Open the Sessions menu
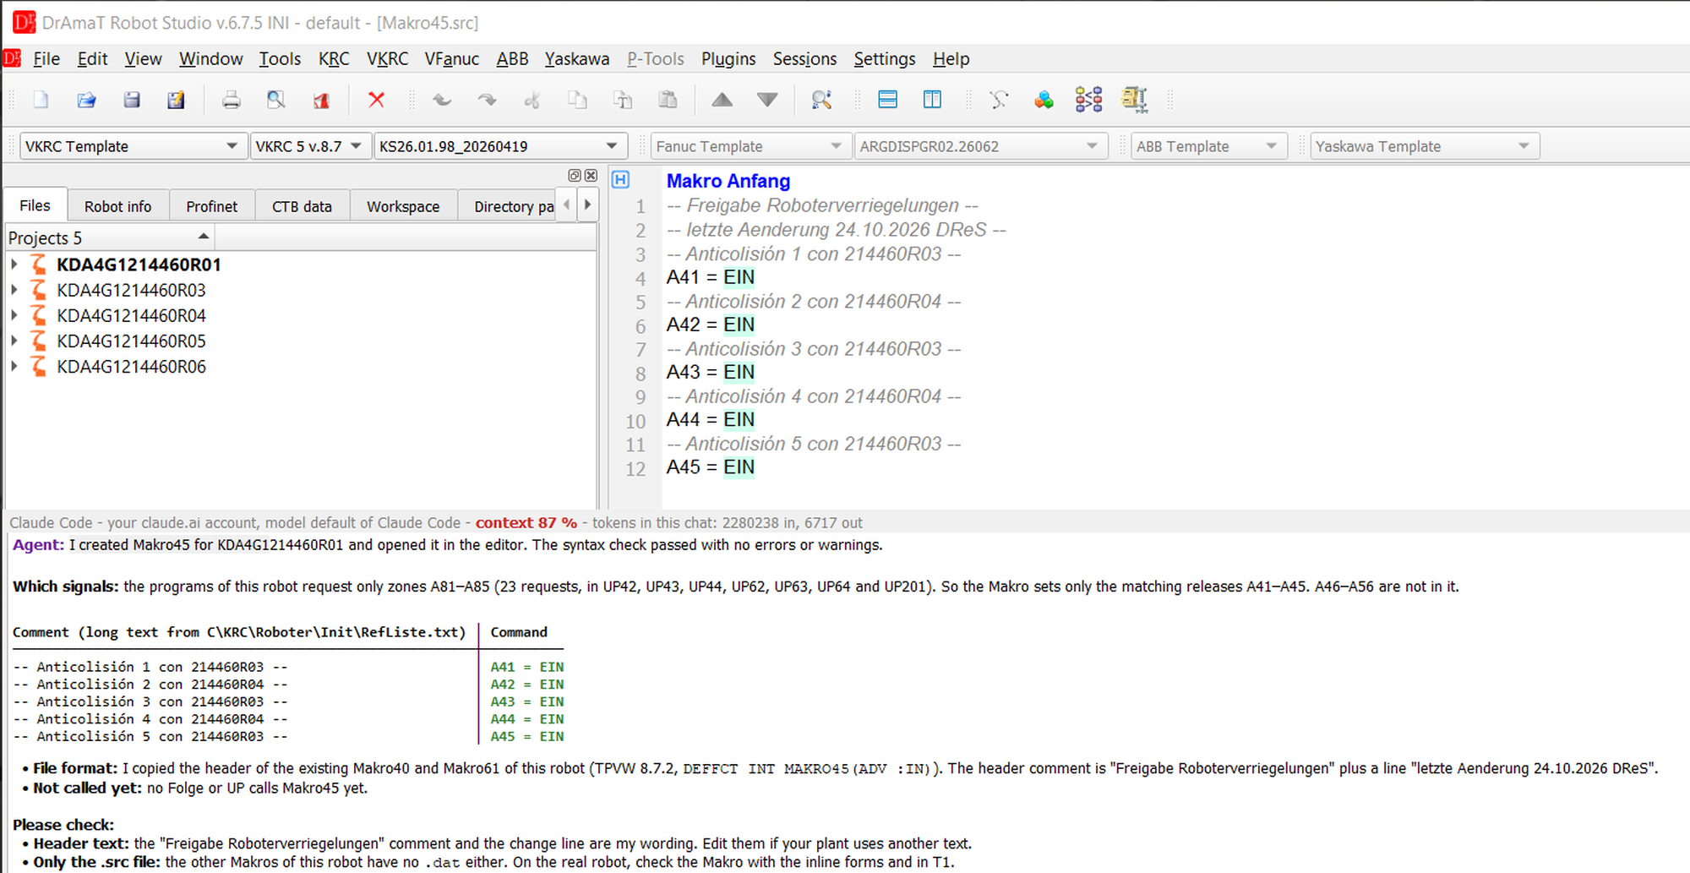Image resolution: width=1690 pixels, height=873 pixels. coord(804,58)
